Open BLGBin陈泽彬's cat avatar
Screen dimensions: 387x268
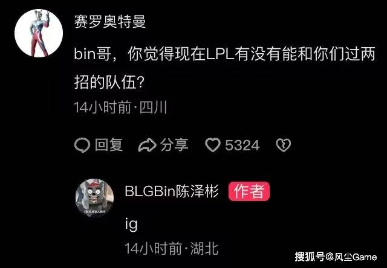click(x=94, y=198)
